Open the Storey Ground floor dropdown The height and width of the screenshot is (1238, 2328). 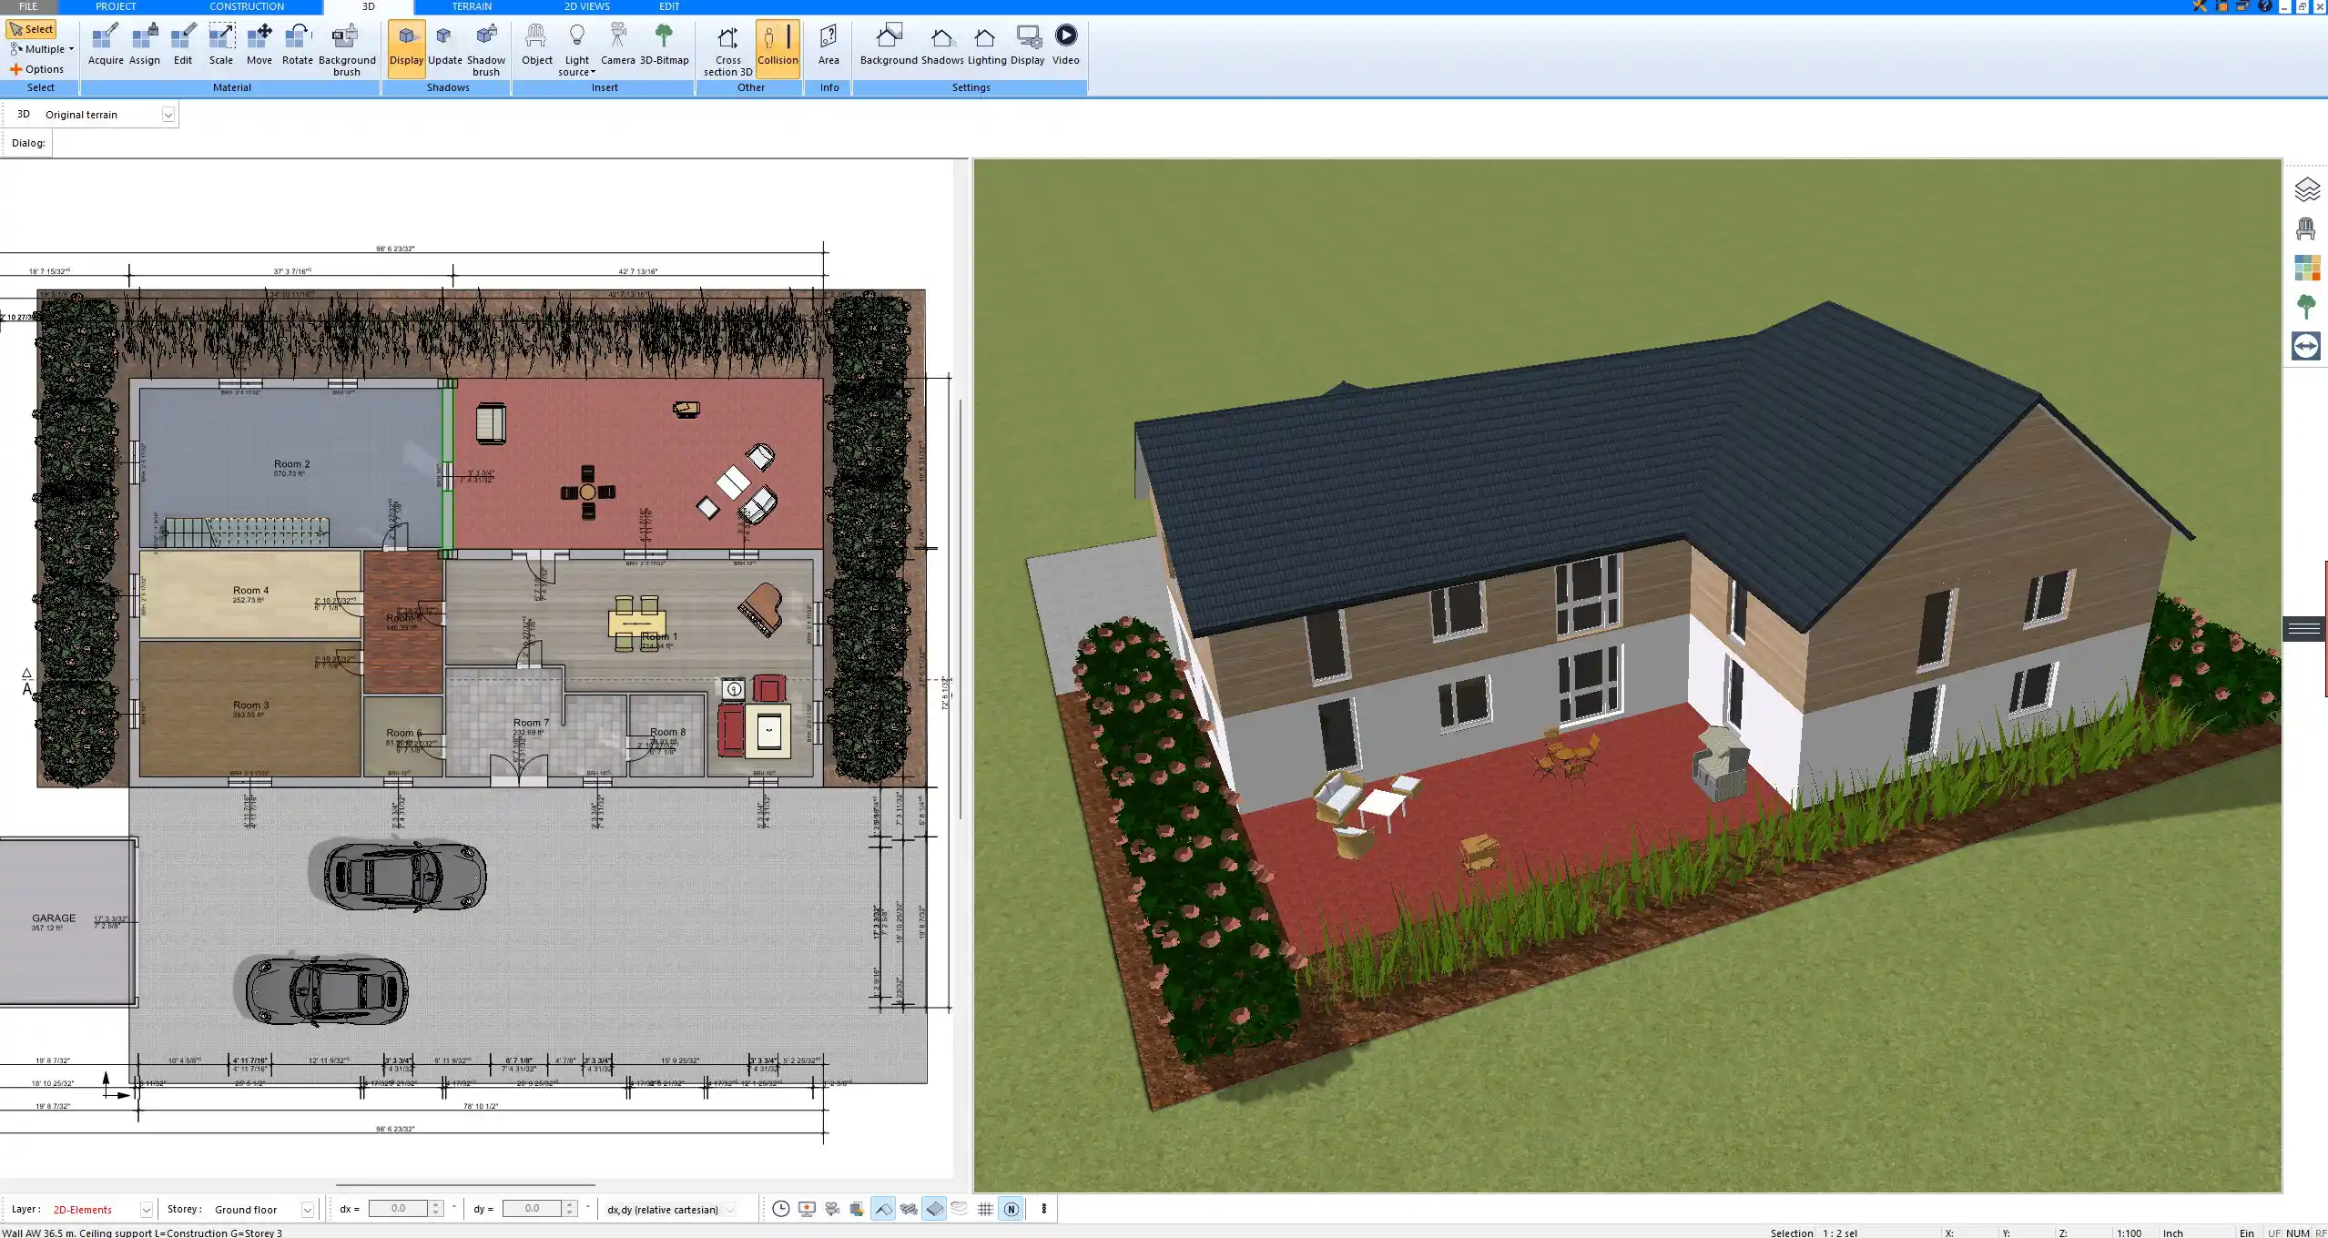pos(308,1210)
